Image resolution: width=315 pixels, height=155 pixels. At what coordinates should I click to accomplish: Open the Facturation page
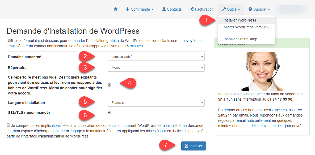pyautogui.click(x=202, y=9)
